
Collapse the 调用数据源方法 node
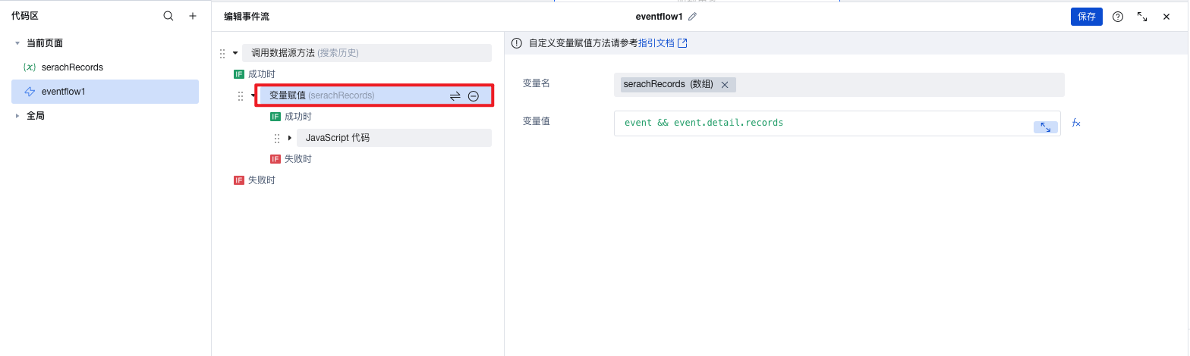pyautogui.click(x=235, y=53)
